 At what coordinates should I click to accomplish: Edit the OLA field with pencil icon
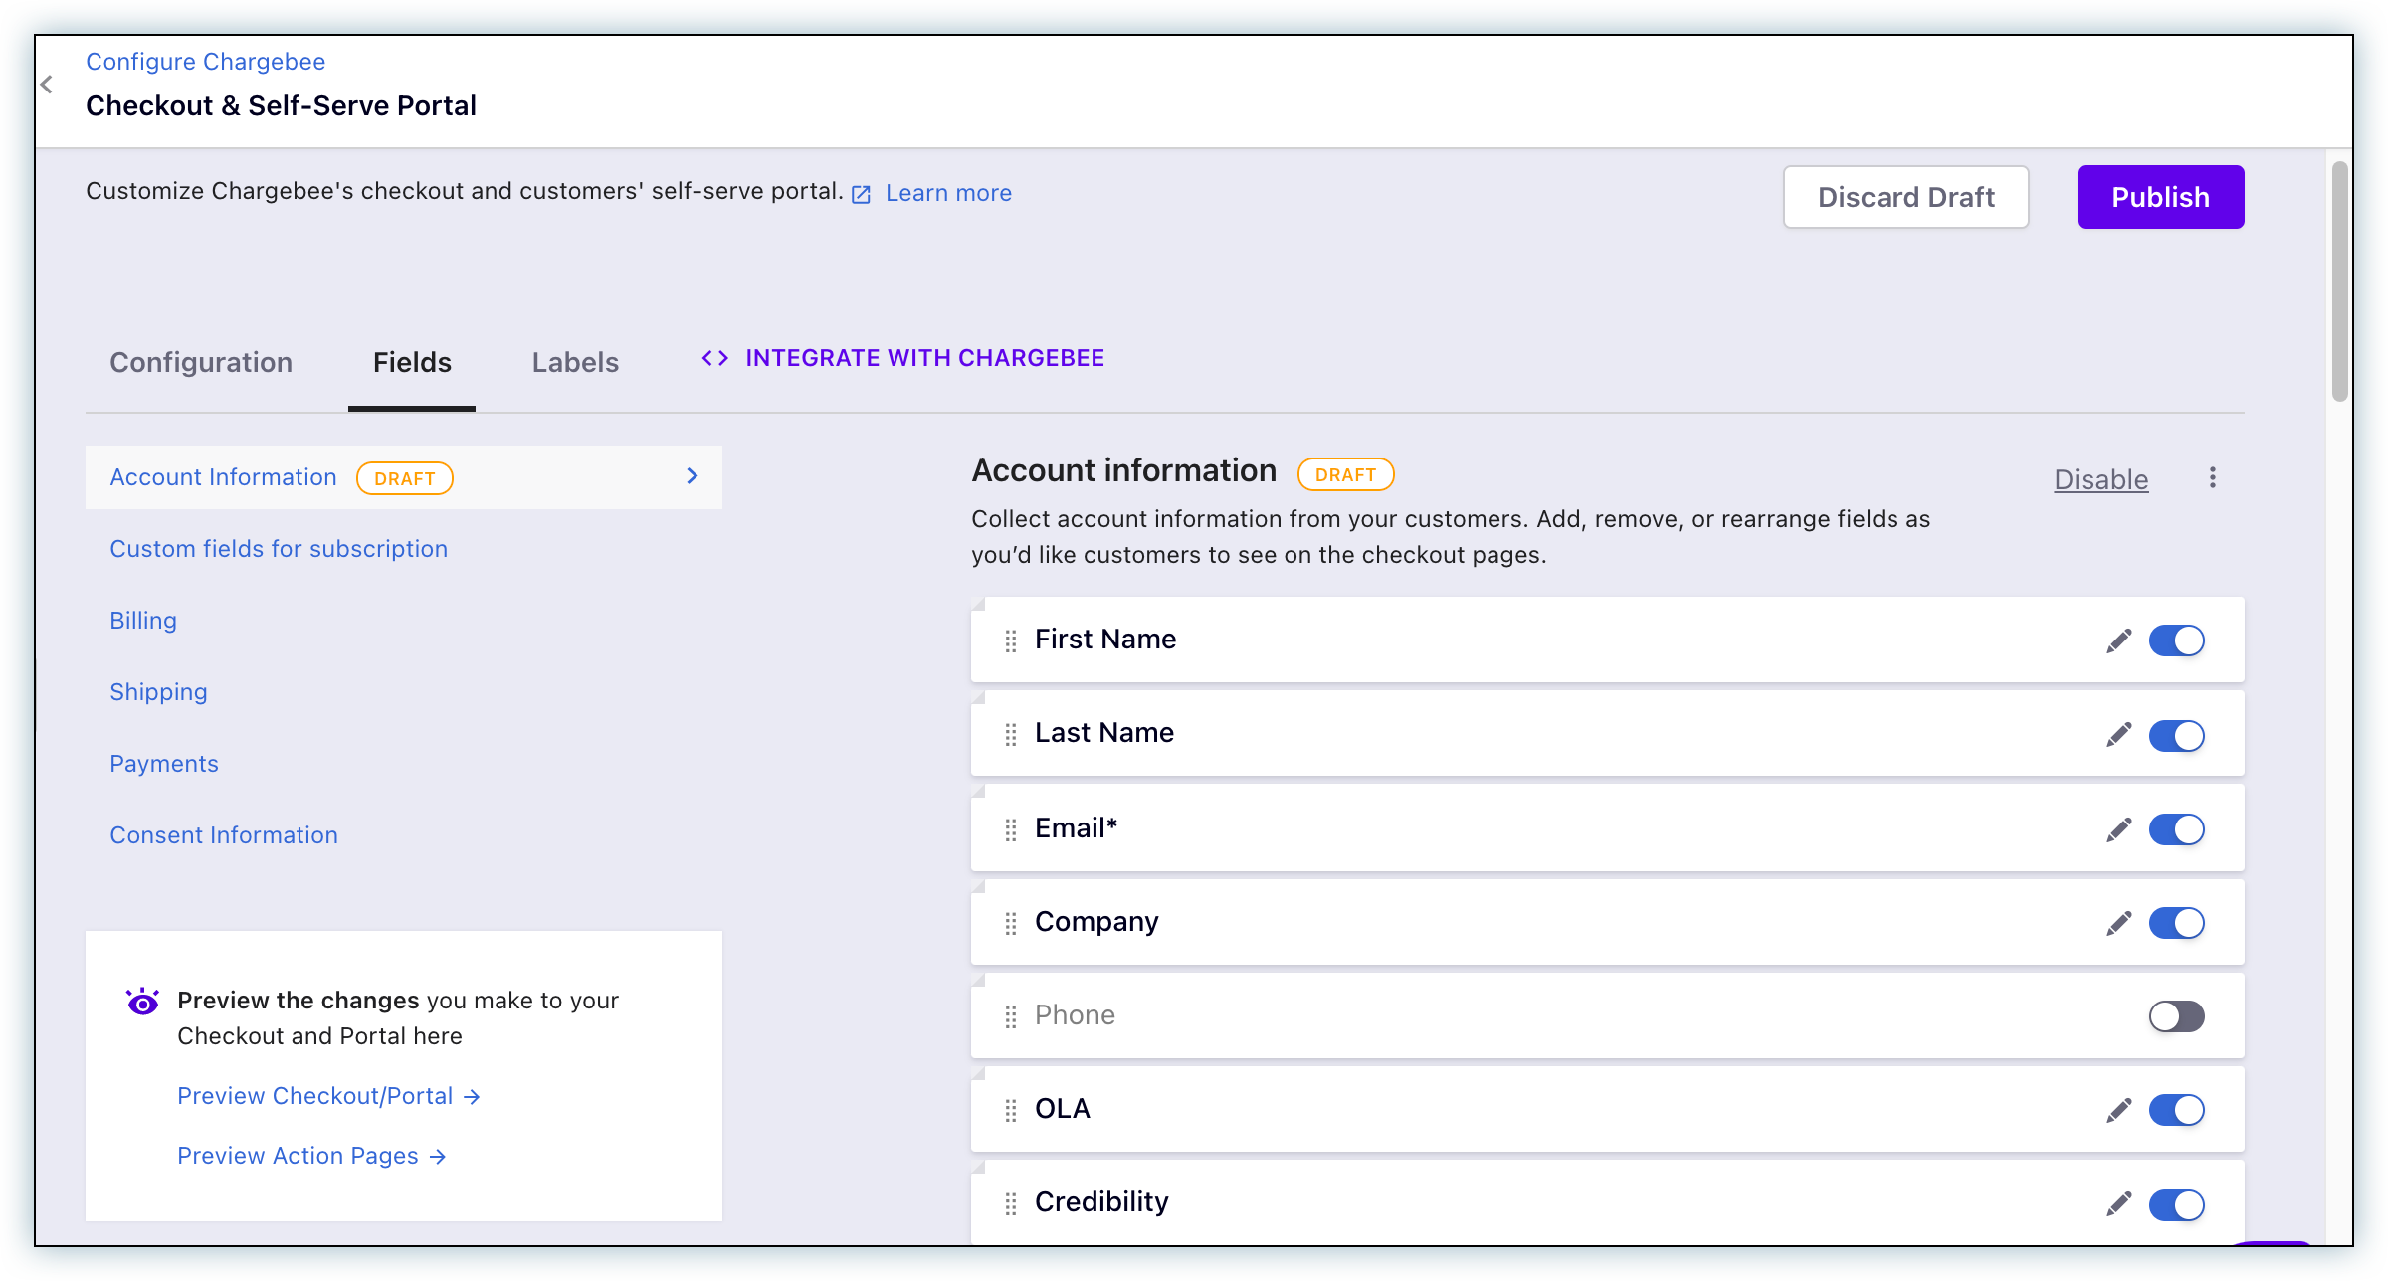pyautogui.click(x=2119, y=1110)
